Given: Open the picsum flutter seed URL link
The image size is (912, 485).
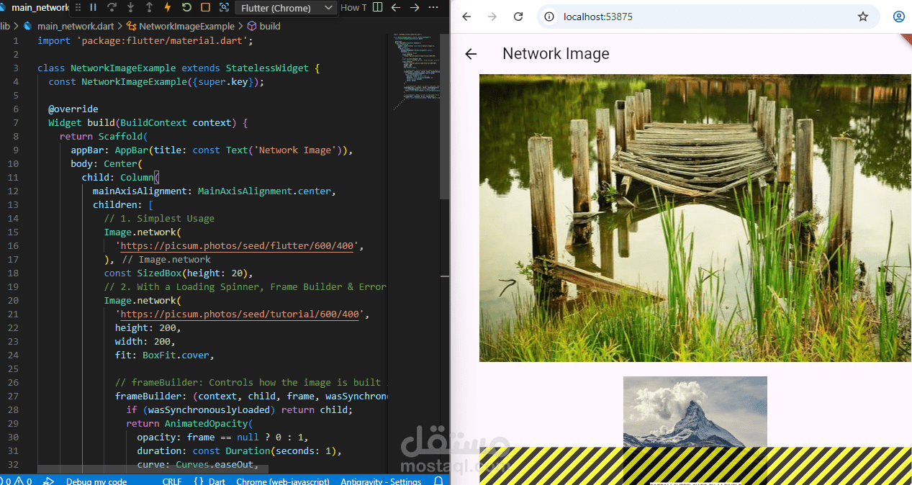Looking at the screenshot, I should pos(238,246).
